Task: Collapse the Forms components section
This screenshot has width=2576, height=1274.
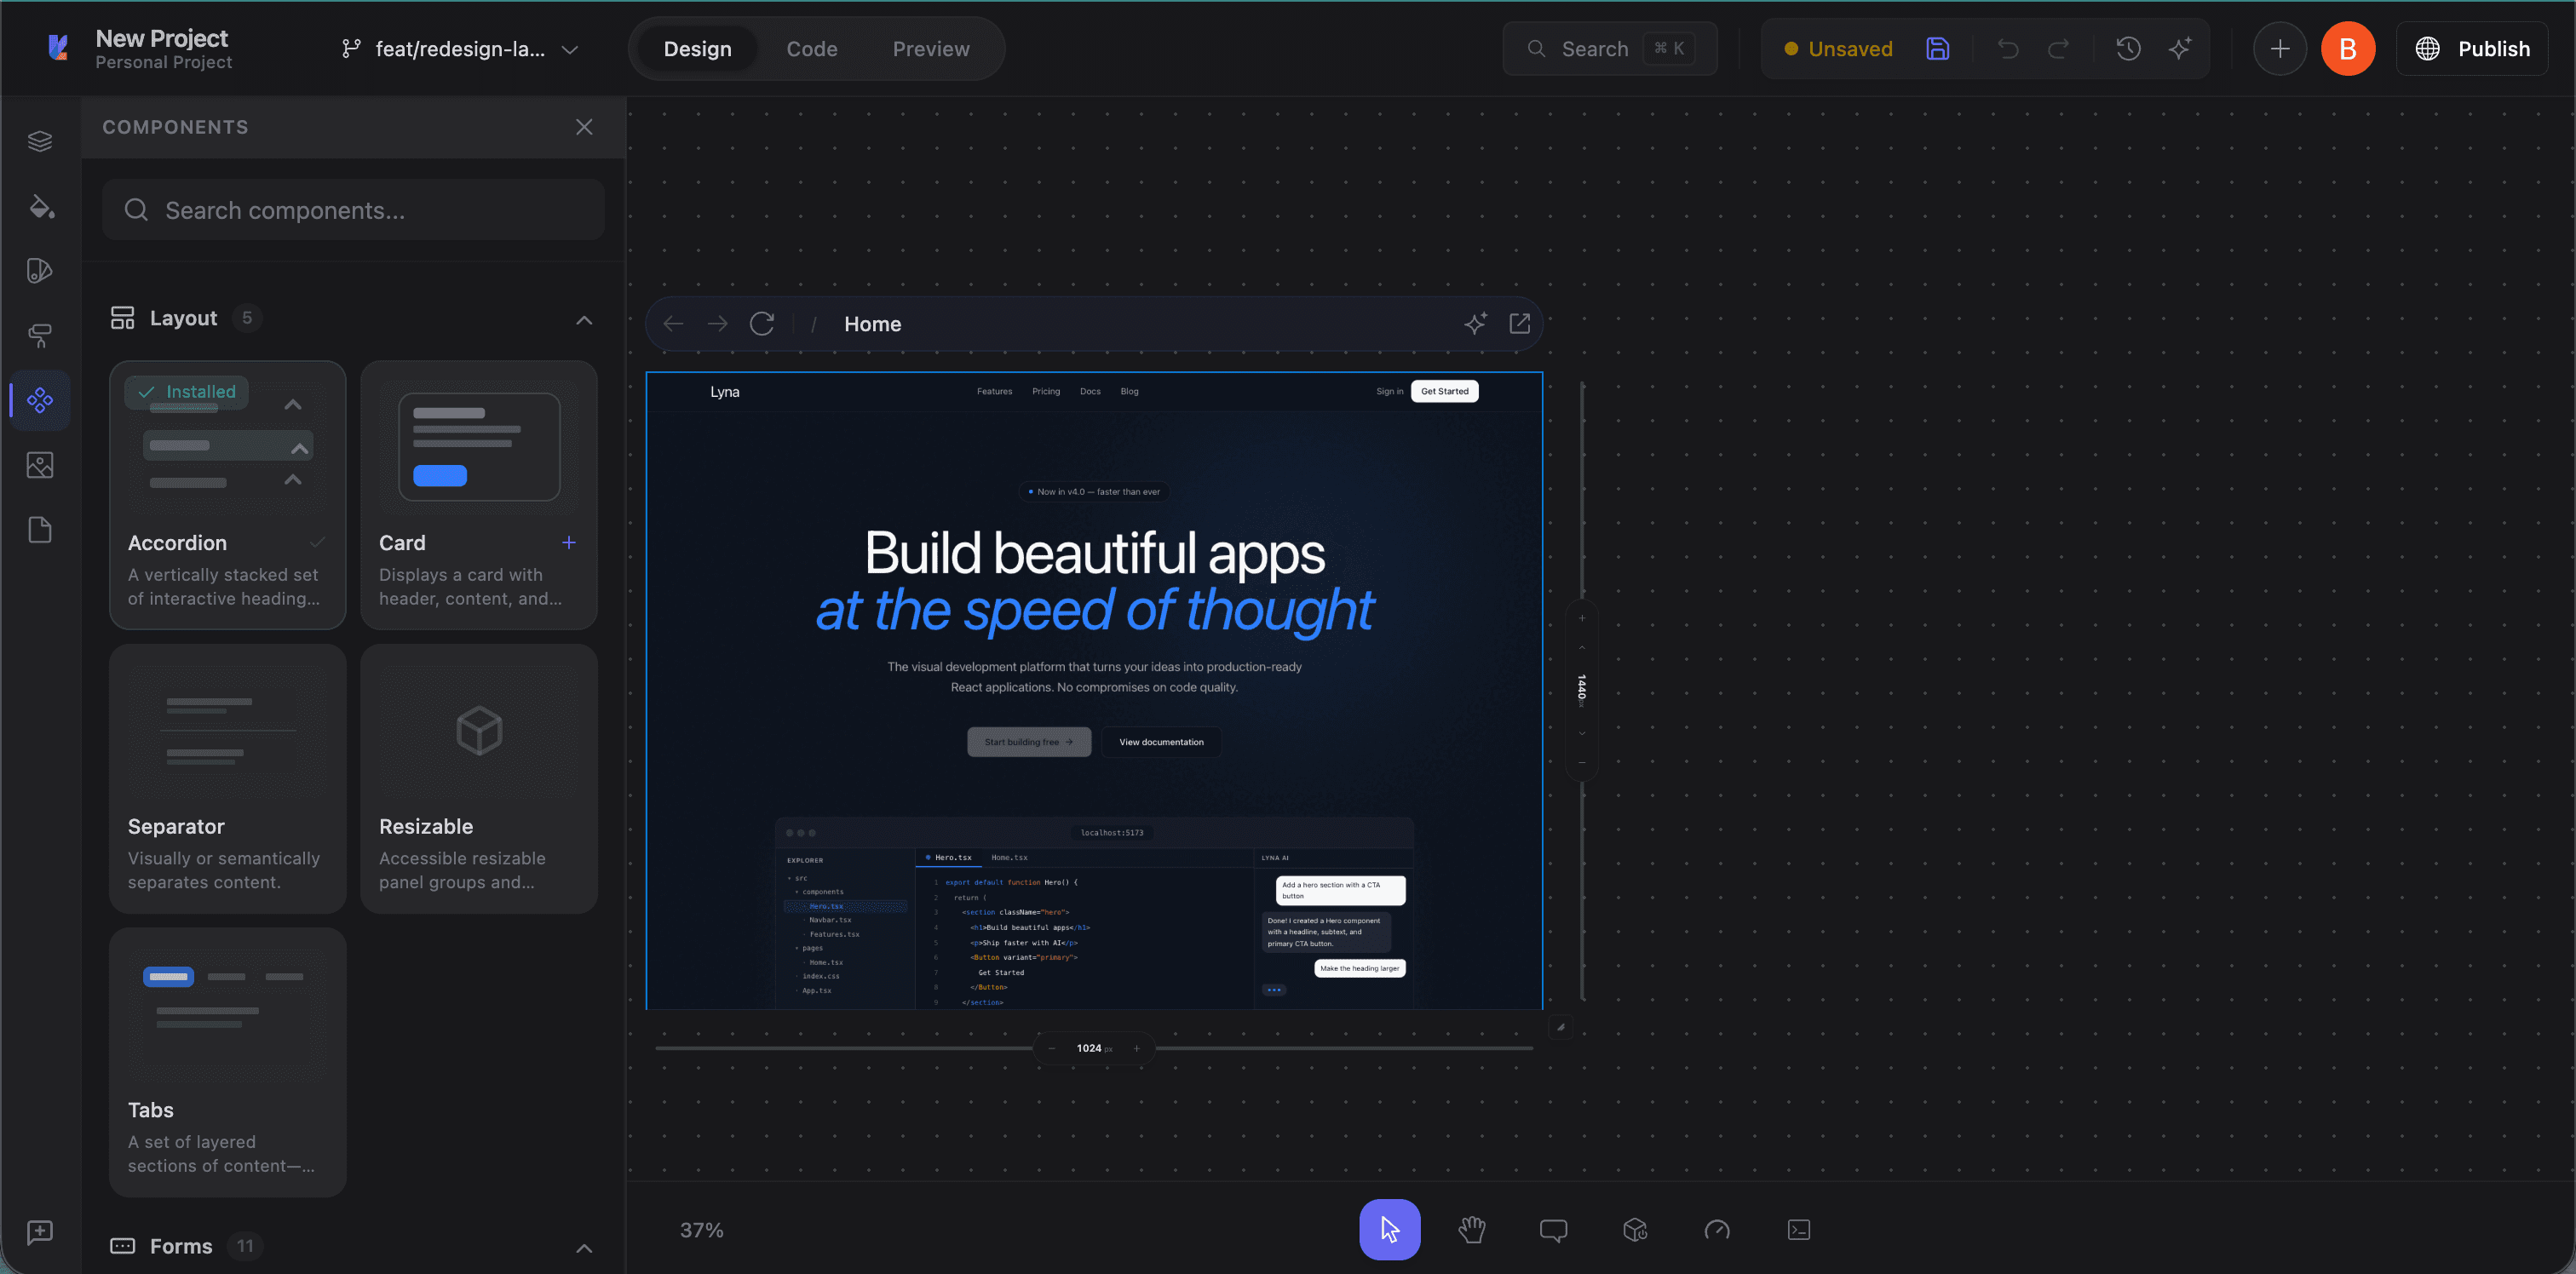Action: click(584, 1247)
